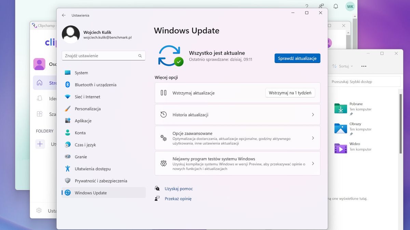Click the Przekaż opinię feedback icon
The height and width of the screenshot is (230, 410).
coord(157,198)
